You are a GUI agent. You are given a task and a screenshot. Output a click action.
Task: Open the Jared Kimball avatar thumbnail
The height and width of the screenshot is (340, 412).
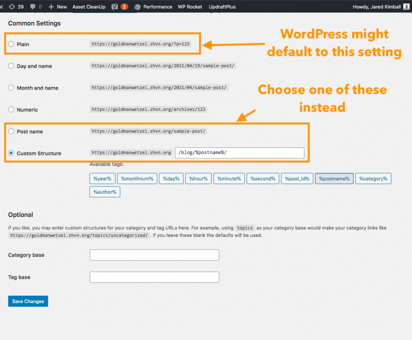406,6
